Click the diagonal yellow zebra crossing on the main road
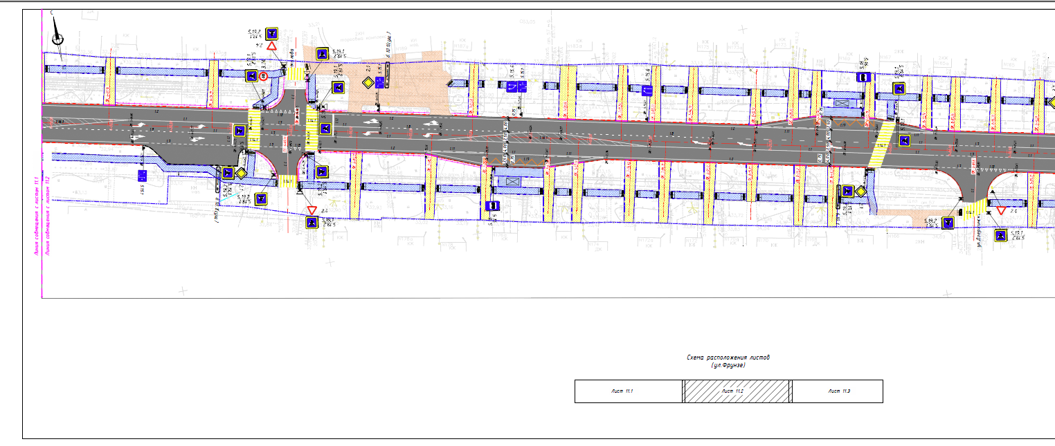 coord(880,146)
